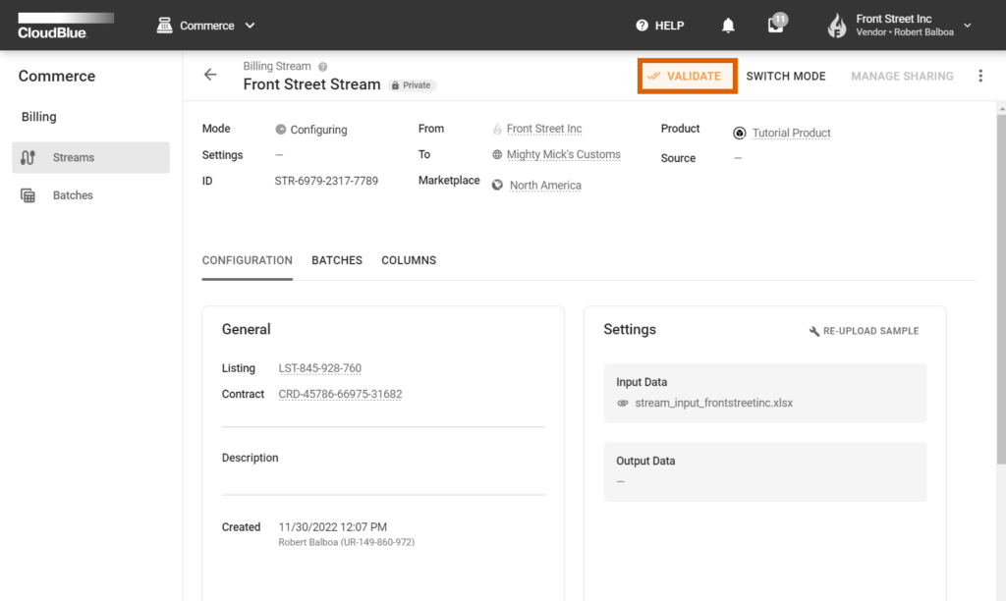Viewport: 1006px width, 601px height.
Task: Click SWITCH MODE button
Action: 785,76
